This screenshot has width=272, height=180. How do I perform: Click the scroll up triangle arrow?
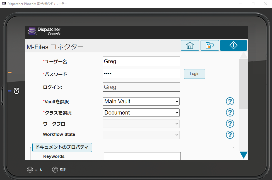pyautogui.click(x=244, y=55)
